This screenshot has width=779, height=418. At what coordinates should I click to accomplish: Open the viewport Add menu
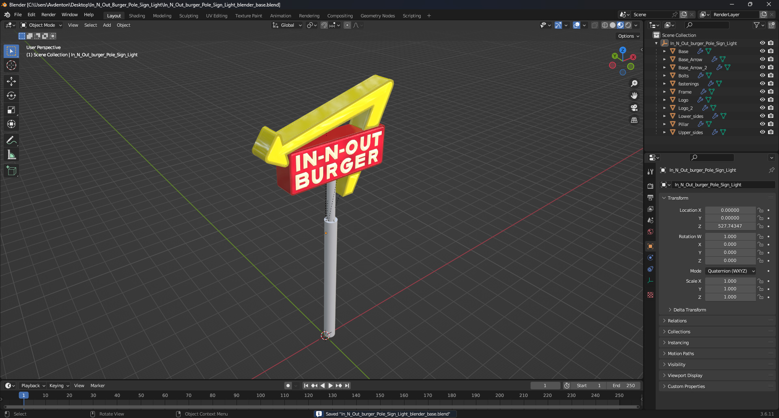107,25
